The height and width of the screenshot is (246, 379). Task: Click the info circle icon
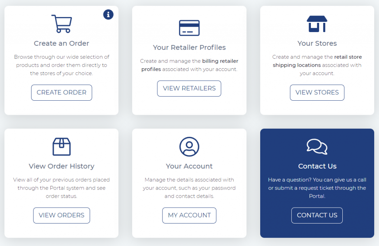pos(108,14)
